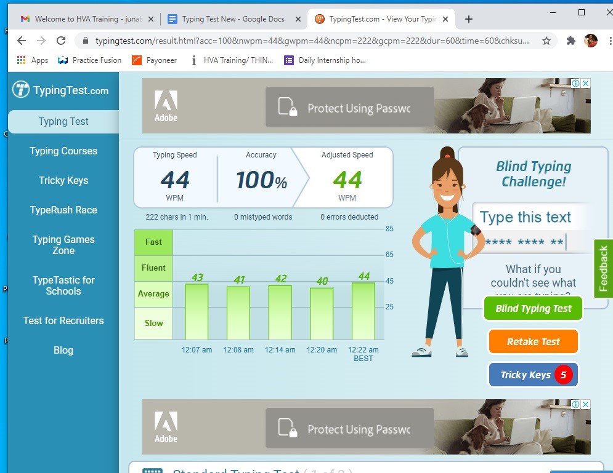The height and width of the screenshot is (473, 613).
Task: Open the Chrome extensions puzzle icon
Action: [x=570, y=41]
